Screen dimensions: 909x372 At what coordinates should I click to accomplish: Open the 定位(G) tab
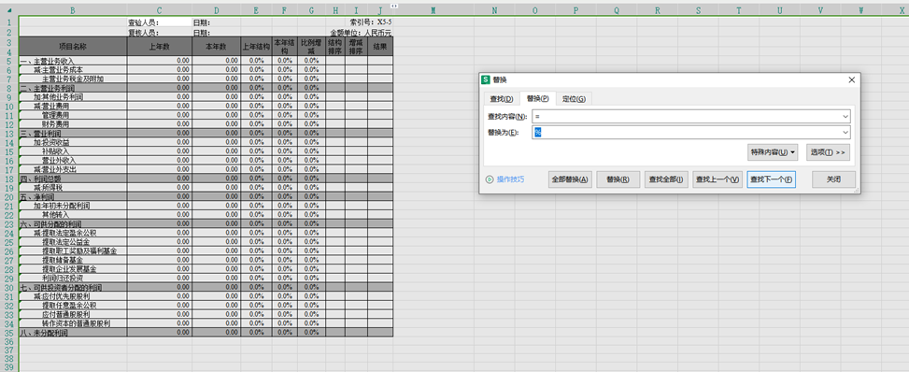pos(574,99)
